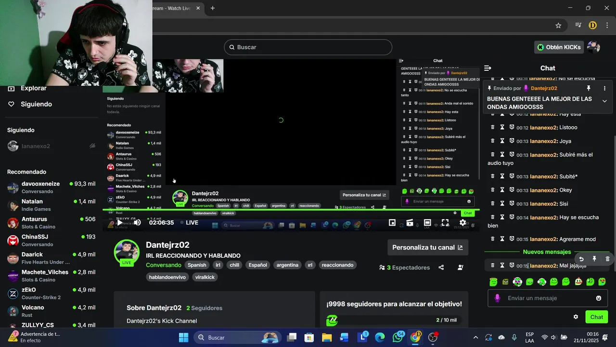Open WhatsApp from taskbar
The width and height of the screenshot is (616, 347).
[x=398, y=337]
